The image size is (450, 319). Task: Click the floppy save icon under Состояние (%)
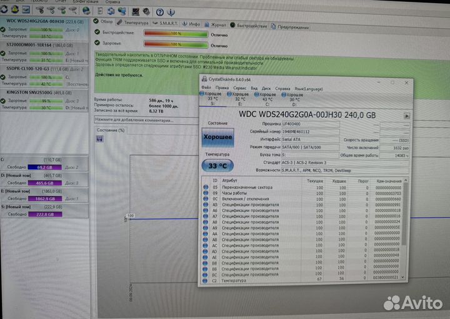pyautogui.click(x=99, y=139)
